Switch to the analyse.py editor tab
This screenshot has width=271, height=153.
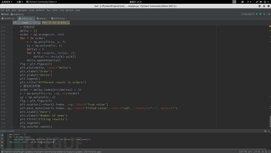click(26, 18)
